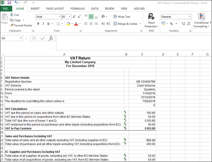The height and width of the screenshot is (162, 212).
Task: Open borders dropdown arrow
Action: pyautogui.click(x=62, y=24)
